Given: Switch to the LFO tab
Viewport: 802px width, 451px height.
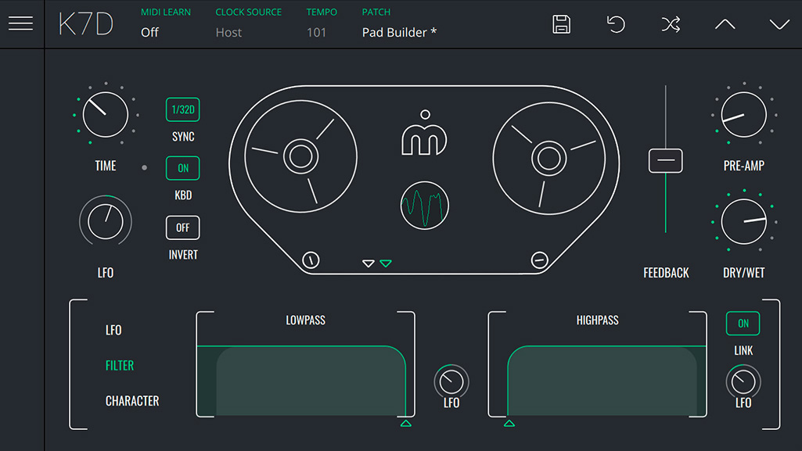Looking at the screenshot, I should (x=113, y=330).
